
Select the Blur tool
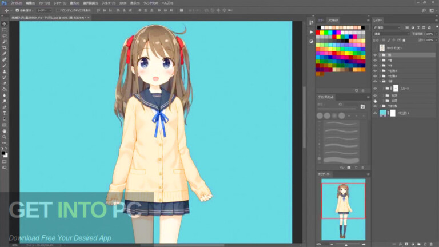[x=4, y=95]
